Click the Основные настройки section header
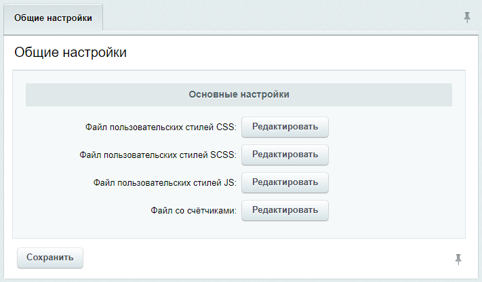Viewport: 482px width, 282px height. [239, 95]
